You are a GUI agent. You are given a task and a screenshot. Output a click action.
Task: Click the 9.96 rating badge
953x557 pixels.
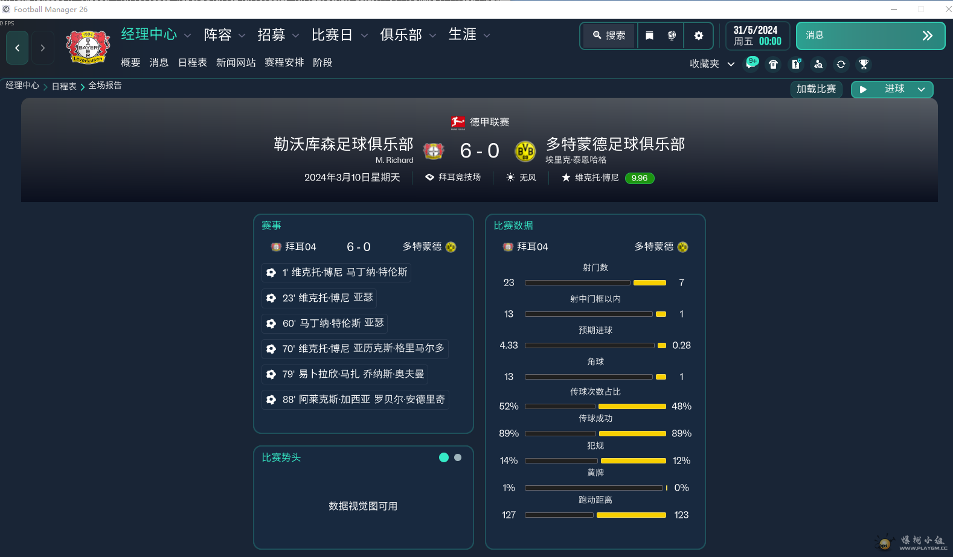click(x=640, y=178)
